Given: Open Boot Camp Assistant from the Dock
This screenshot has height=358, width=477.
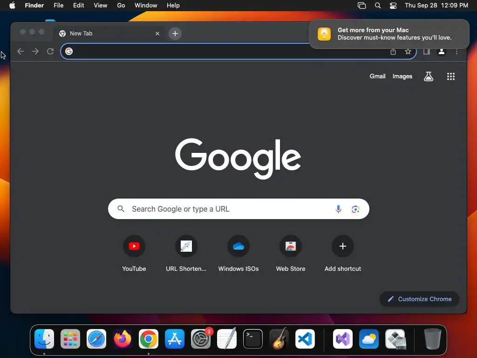Looking at the screenshot, I should [x=395, y=339].
